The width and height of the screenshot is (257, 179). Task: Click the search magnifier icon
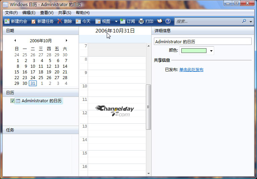tap(244, 21)
